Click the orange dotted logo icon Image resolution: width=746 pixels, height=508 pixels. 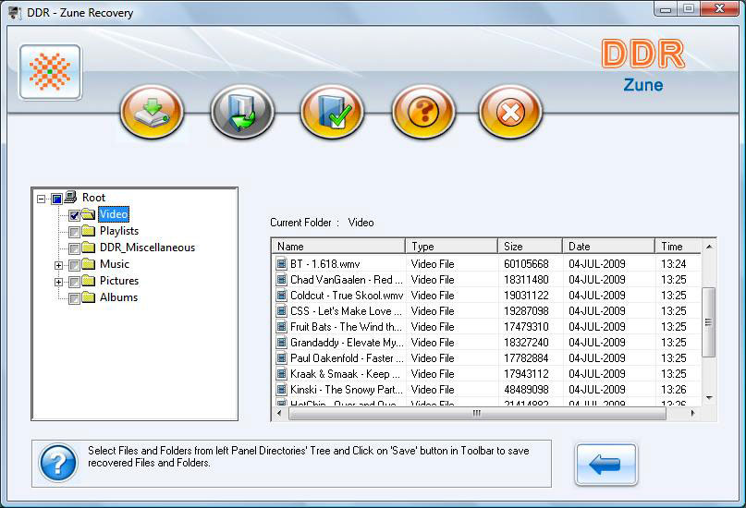pos(50,72)
